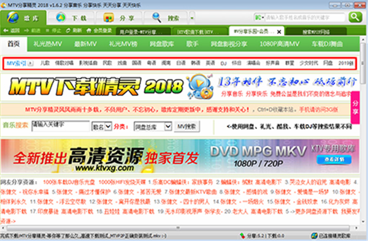The height and width of the screenshot is (241, 368).
Task: Open the pink 分享 side tab
Action: 355,108
